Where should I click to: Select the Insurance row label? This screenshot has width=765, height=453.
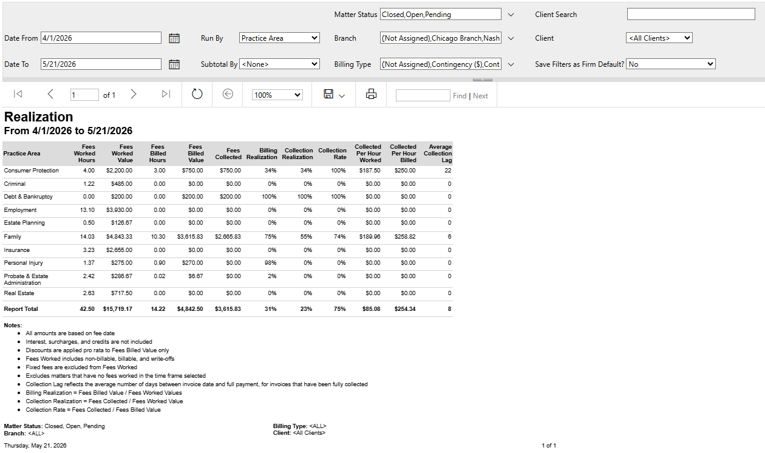click(16, 250)
